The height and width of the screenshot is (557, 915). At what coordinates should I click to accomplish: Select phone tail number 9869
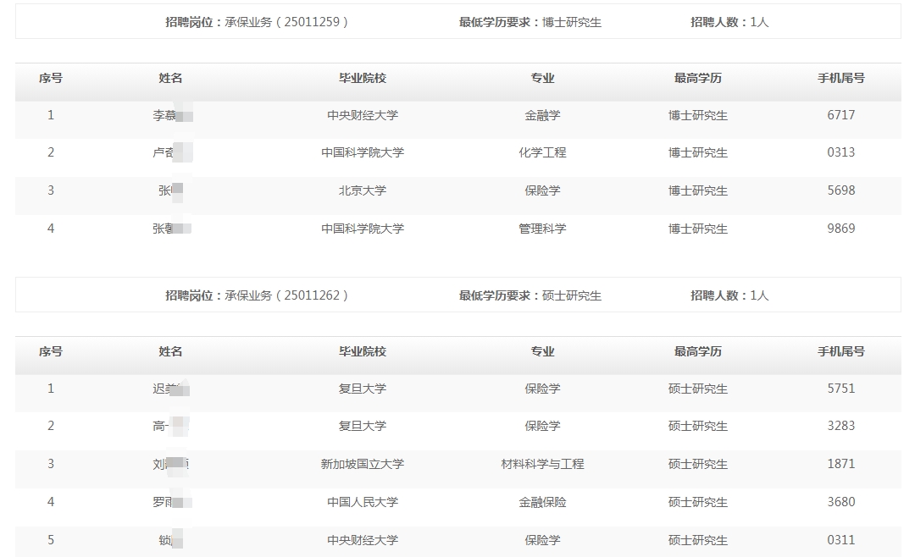tap(840, 229)
